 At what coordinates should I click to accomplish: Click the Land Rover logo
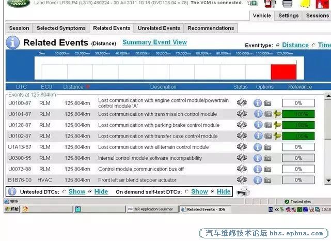coord(19,3)
